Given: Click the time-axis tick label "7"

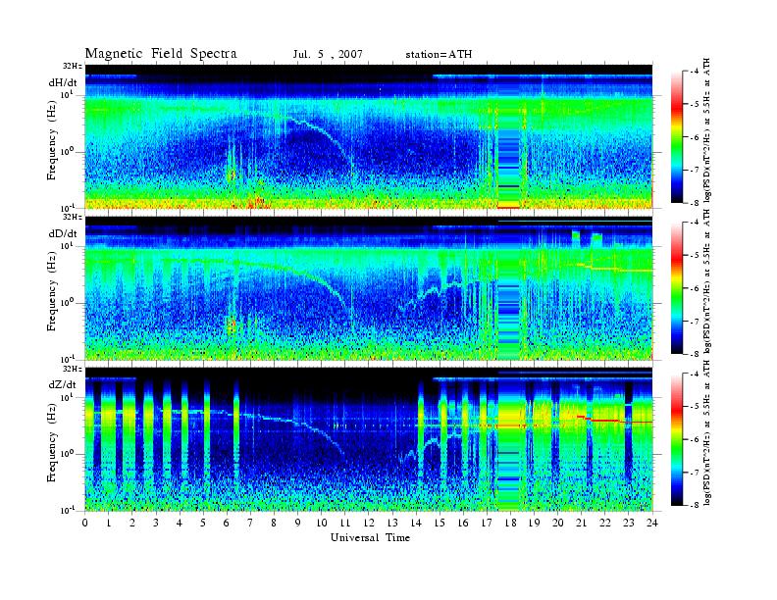Looking at the screenshot, I should tap(251, 523).
